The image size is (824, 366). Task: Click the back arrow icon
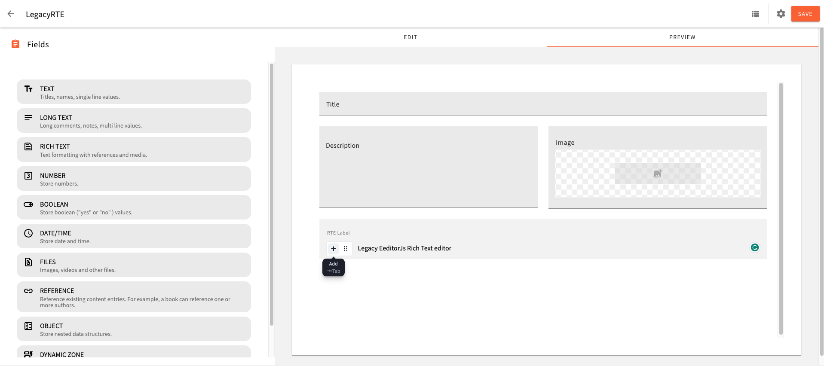11,14
